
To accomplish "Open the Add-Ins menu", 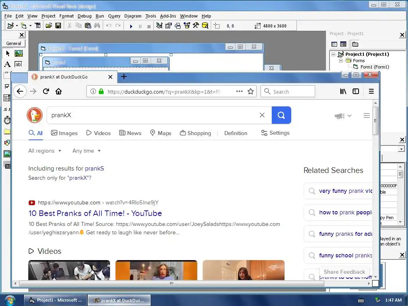I will (x=168, y=16).
